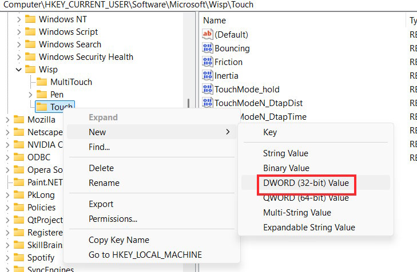Expand the ODBC key
Image resolution: width=417 pixels, height=272 pixels.
pyautogui.click(x=7, y=157)
